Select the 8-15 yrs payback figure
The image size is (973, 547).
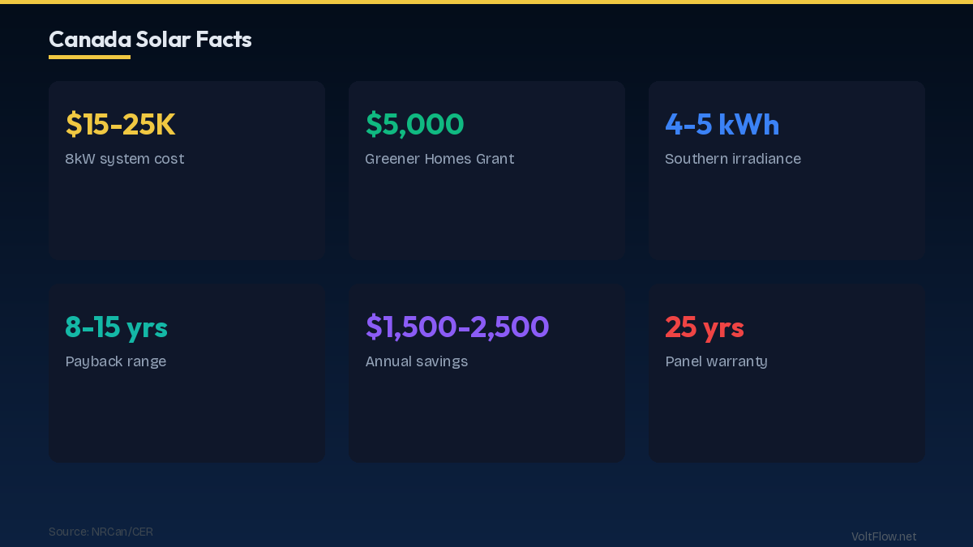pyautogui.click(x=116, y=327)
